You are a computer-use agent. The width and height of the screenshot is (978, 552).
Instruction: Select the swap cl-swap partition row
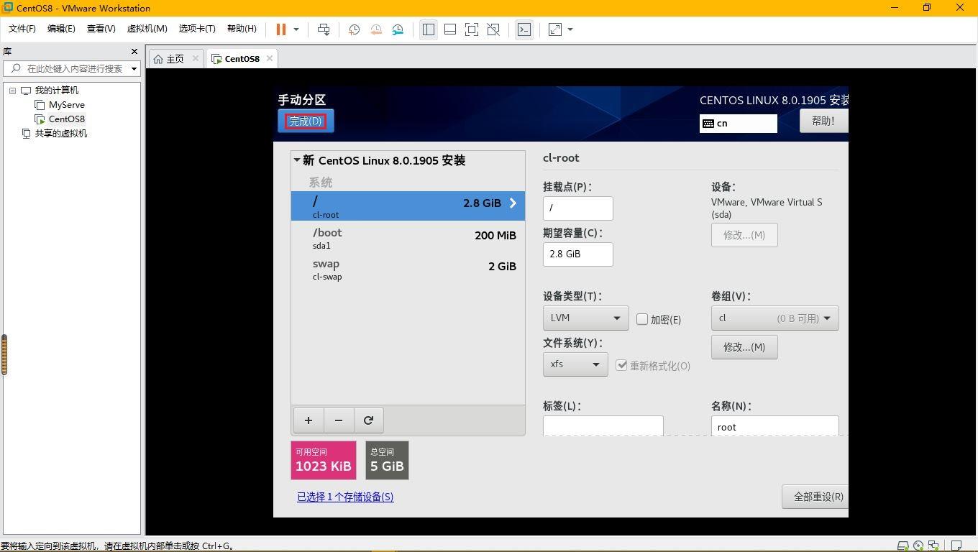[x=408, y=269]
